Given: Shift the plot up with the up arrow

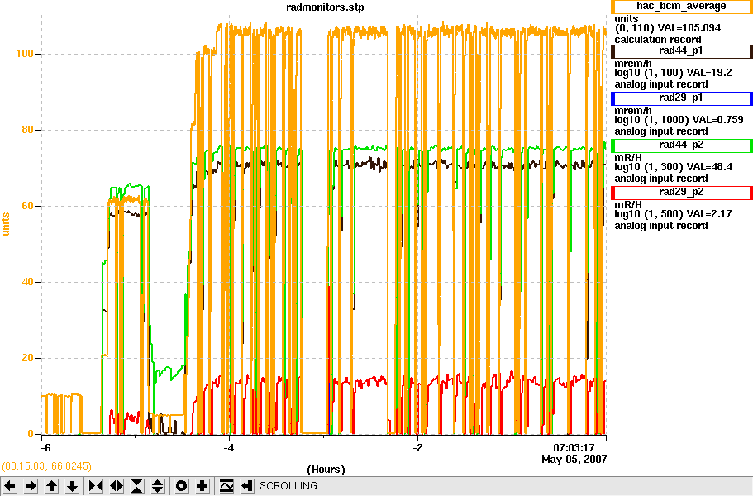Looking at the screenshot, I should 51,486.
